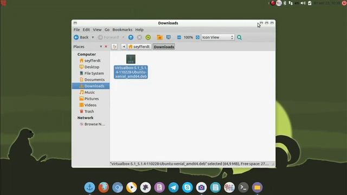347x195 pixels.
Task: Open the network connections tray icon
Action: tap(291, 3)
